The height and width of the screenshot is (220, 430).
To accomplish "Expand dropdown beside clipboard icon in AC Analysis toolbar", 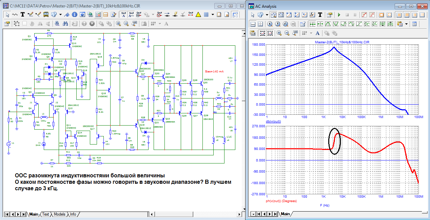I will click(x=406, y=24).
